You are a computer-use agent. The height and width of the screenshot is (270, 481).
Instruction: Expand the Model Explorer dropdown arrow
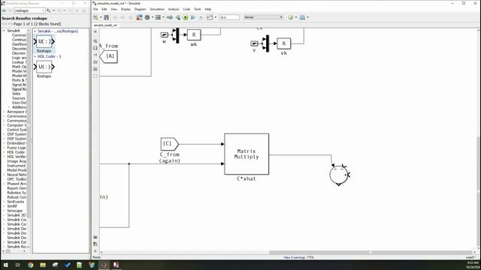(x=163, y=17)
